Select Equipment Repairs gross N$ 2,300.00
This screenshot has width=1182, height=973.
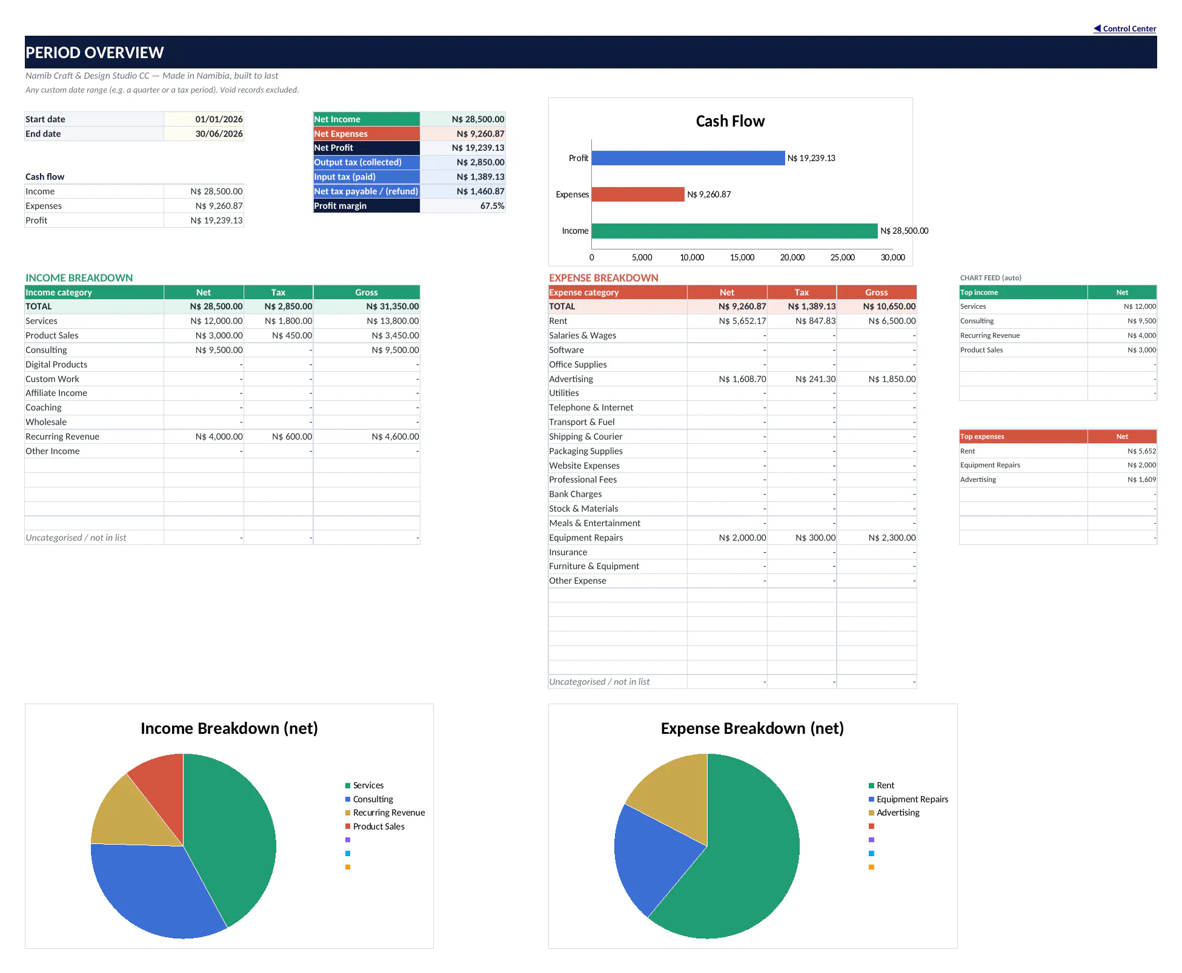pyautogui.click(x=877, y=538)
